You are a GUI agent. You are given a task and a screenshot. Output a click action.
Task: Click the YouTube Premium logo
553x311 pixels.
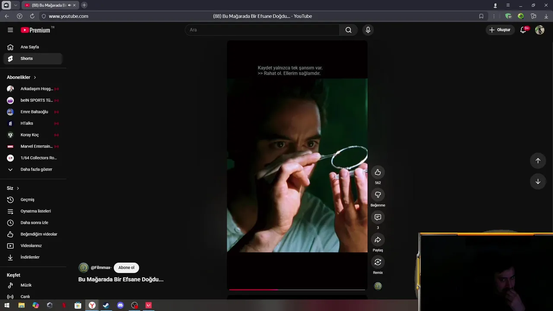point(36,30)
